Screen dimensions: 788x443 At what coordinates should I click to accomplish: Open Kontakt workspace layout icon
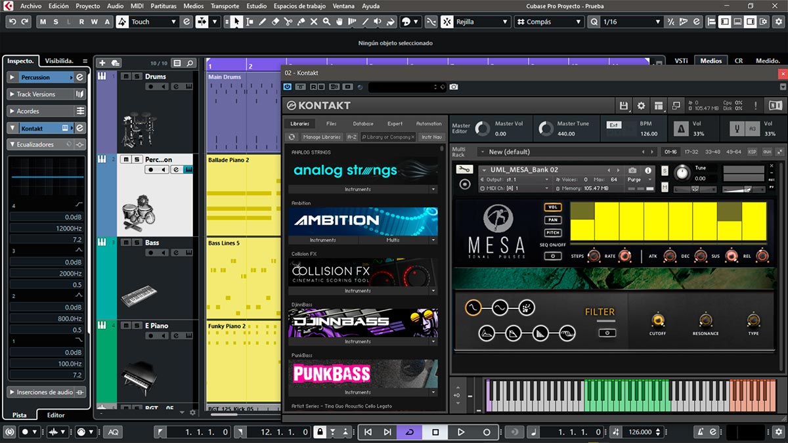pyautogui.click(x=658, y=105)
